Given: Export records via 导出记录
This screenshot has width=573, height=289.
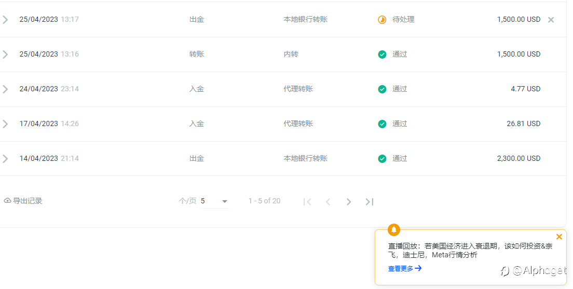Looking at the screenshot, I should click(23, 201).
